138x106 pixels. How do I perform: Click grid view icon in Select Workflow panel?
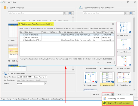coord(131,13)
